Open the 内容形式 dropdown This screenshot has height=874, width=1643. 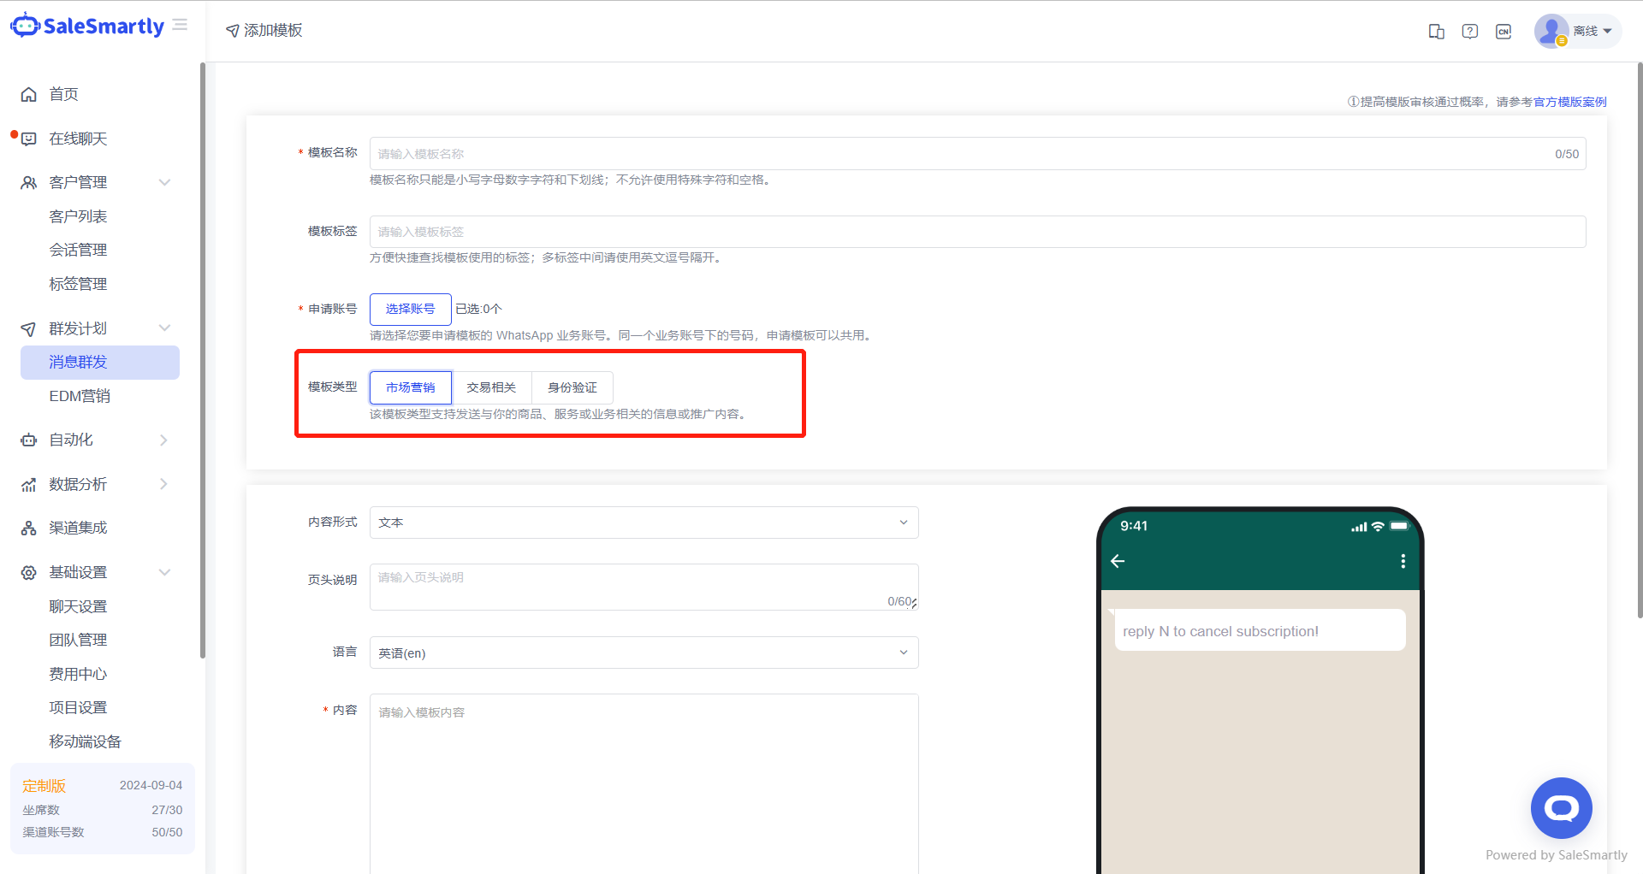tap(644, 523)
